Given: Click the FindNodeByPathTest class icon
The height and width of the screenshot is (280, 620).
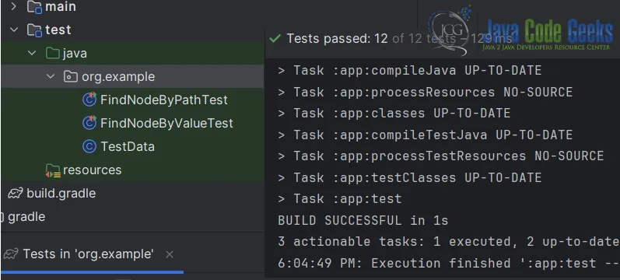Looking at the screenshot, I should (89, 100).
